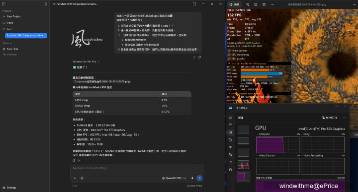Open Startup apps page in Task Manager sidebar

point(230,147)
